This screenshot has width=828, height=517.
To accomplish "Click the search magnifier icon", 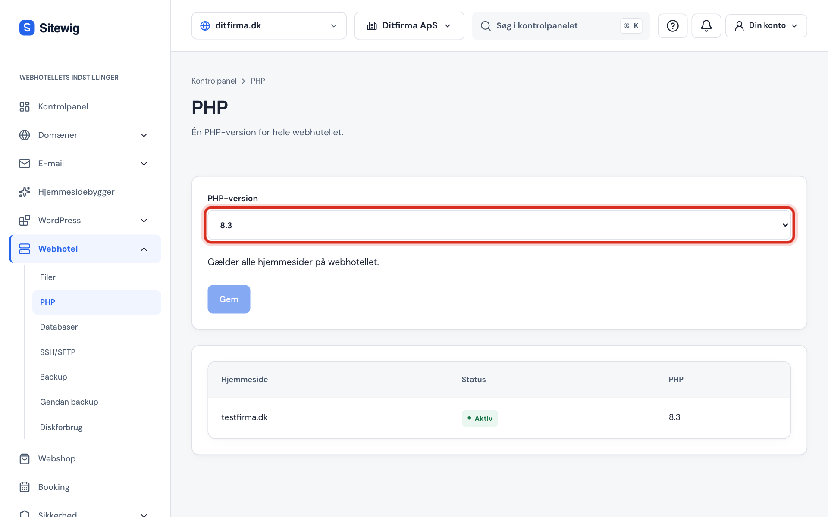I will 486,26.
